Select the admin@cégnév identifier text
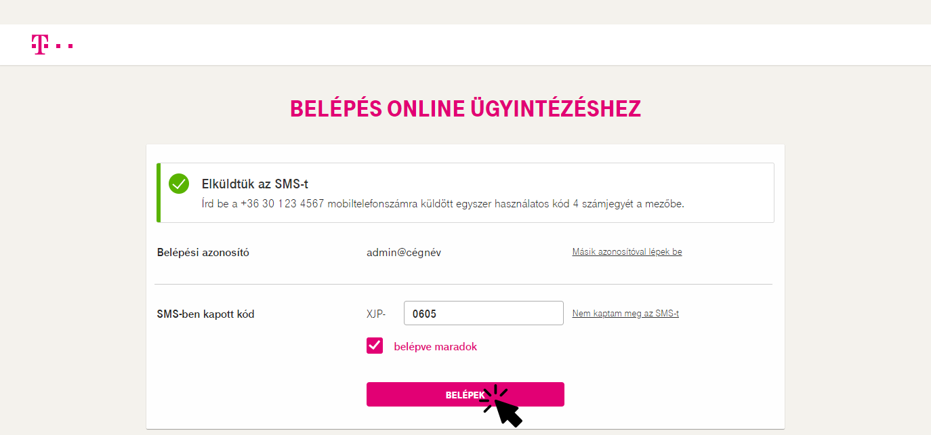 pos(404,253)
